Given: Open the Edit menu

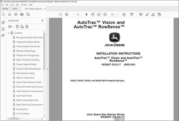Looking at the screenshot, I should tap(7, 5).
